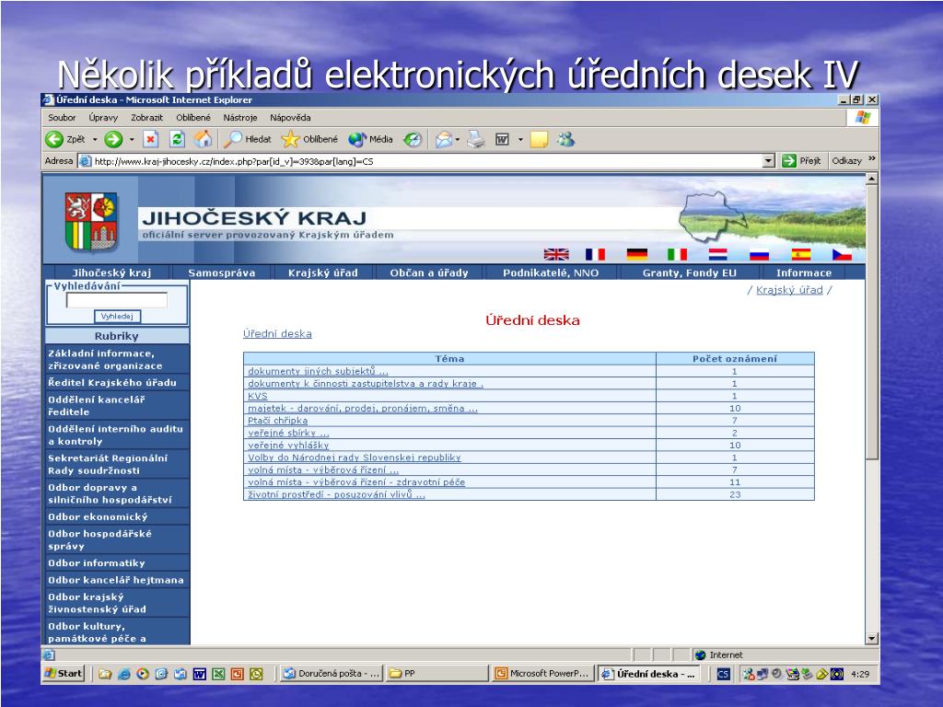
Task: Select French flag language
Action: [x=596, y=254]
